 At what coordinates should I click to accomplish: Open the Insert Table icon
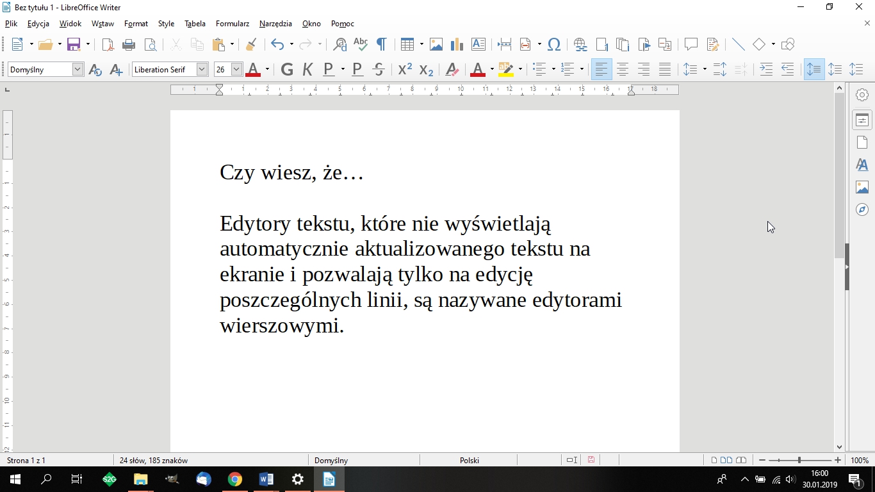point(408,44)
